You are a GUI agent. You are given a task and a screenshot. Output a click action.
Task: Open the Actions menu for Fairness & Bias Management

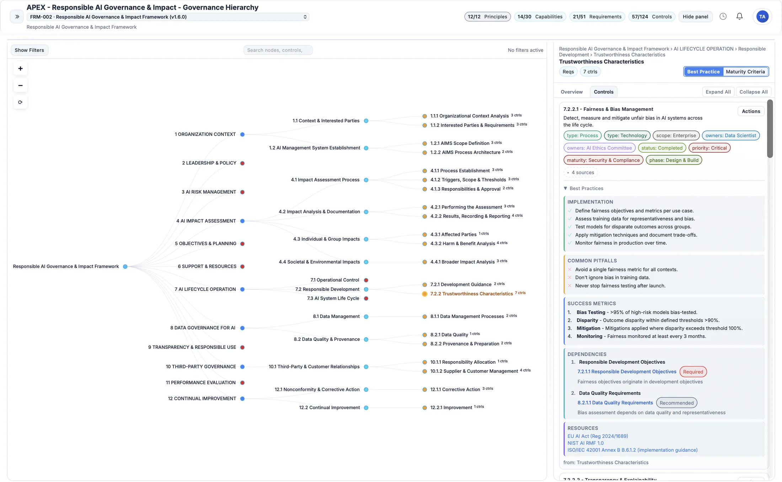[x=751, y=112]
